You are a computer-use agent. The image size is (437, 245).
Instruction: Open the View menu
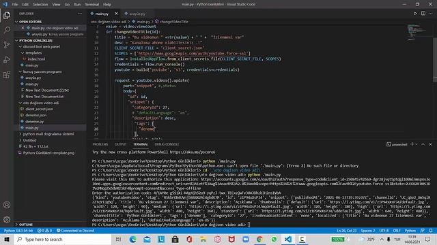point(56,5)
